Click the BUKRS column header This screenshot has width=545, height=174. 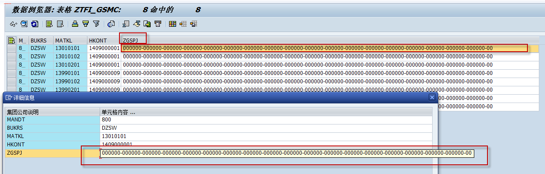coord(41,40)
